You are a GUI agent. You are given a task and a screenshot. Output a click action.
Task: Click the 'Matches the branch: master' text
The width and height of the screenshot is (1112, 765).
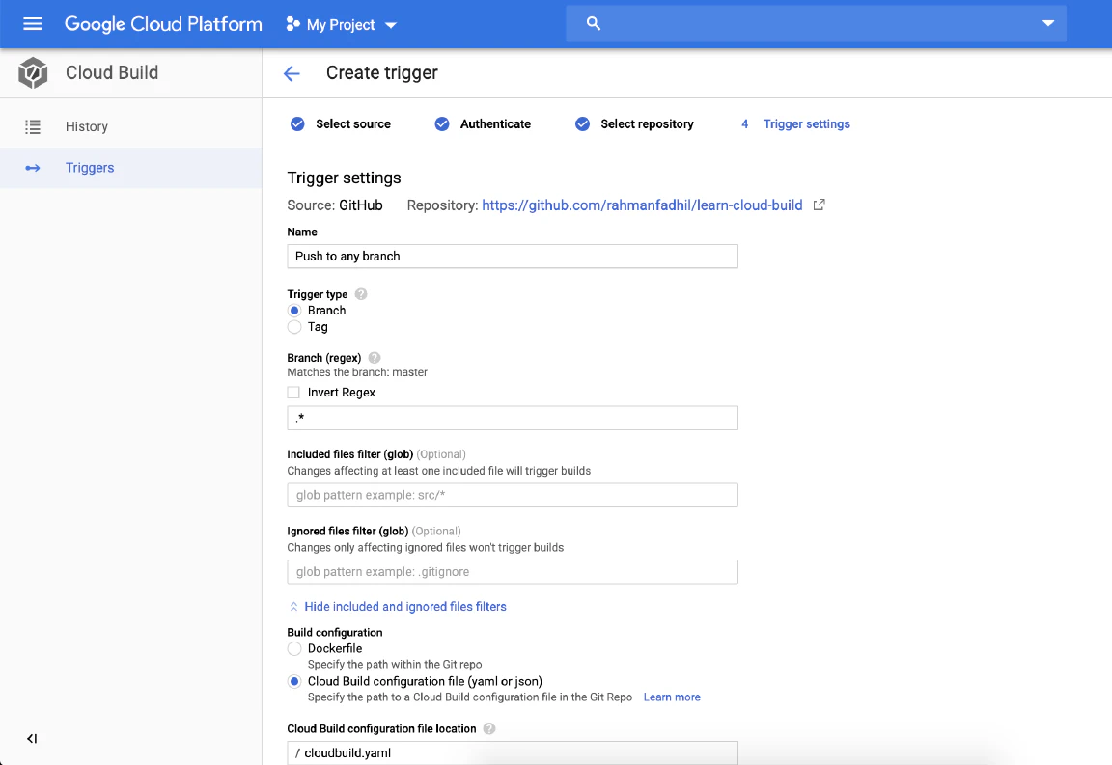coord(357,373)
